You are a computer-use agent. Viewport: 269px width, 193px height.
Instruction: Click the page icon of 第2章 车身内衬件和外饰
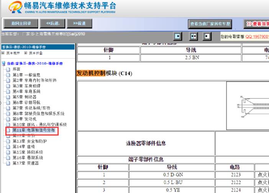(8, 80)
